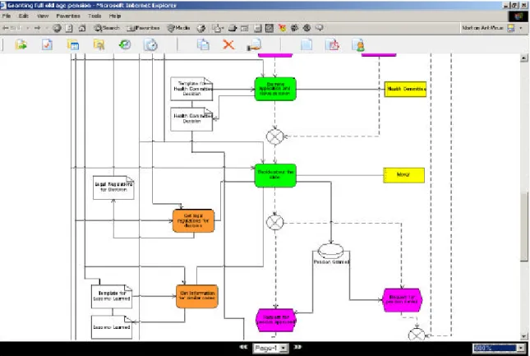The width and height of the screenshot is (530, 356).
Task: Open the Favorites menu
Action: (68, 16)
